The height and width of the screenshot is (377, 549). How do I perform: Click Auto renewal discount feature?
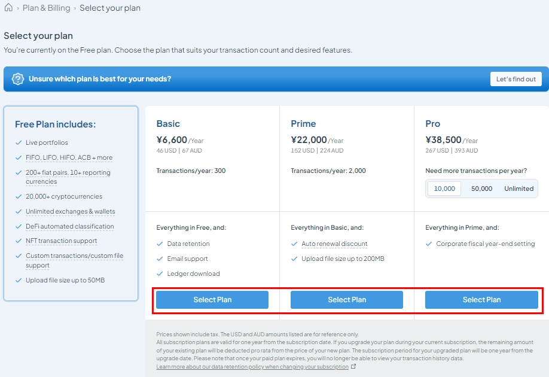point(334,244)
